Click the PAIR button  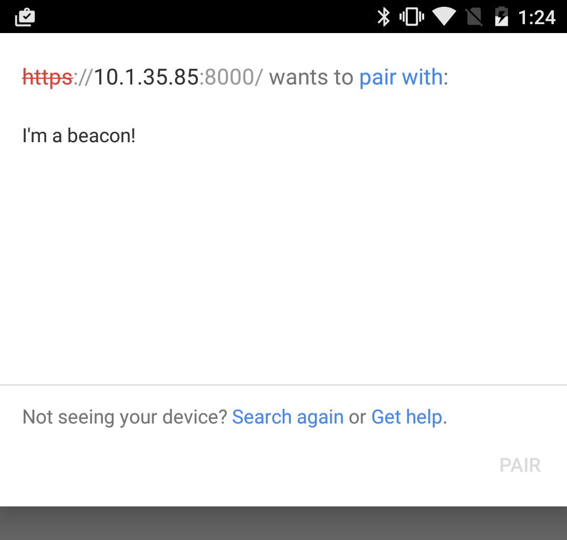(520, 465)
